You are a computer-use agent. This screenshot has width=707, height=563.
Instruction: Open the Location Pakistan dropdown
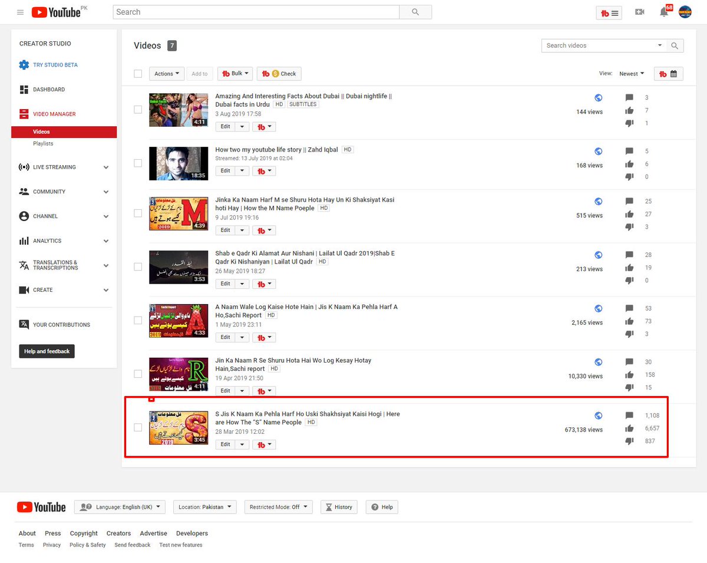(x=205, y=507)
